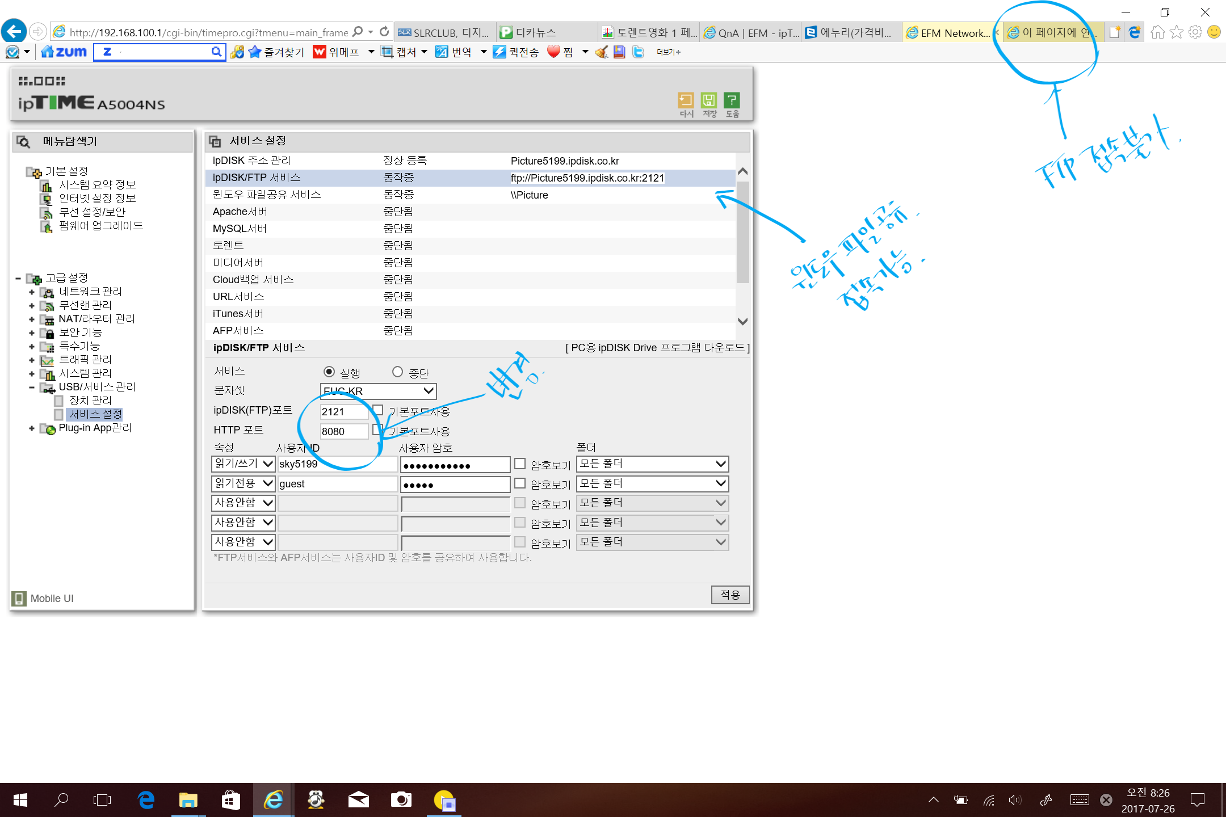1226x817 pixels.
Task: Open 시스템 요약 정보 menu item
Action: [x=97, y=185]
